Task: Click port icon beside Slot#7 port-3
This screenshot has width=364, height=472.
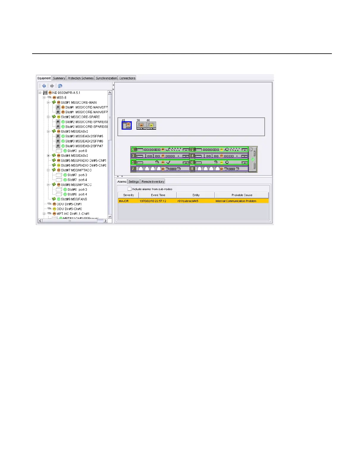Action: 59,175
